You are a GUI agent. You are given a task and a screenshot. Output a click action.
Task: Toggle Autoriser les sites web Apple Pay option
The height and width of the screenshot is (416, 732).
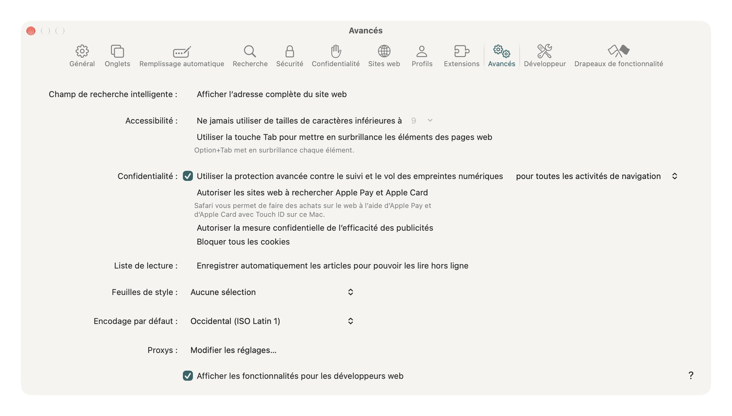click(312, 192)
